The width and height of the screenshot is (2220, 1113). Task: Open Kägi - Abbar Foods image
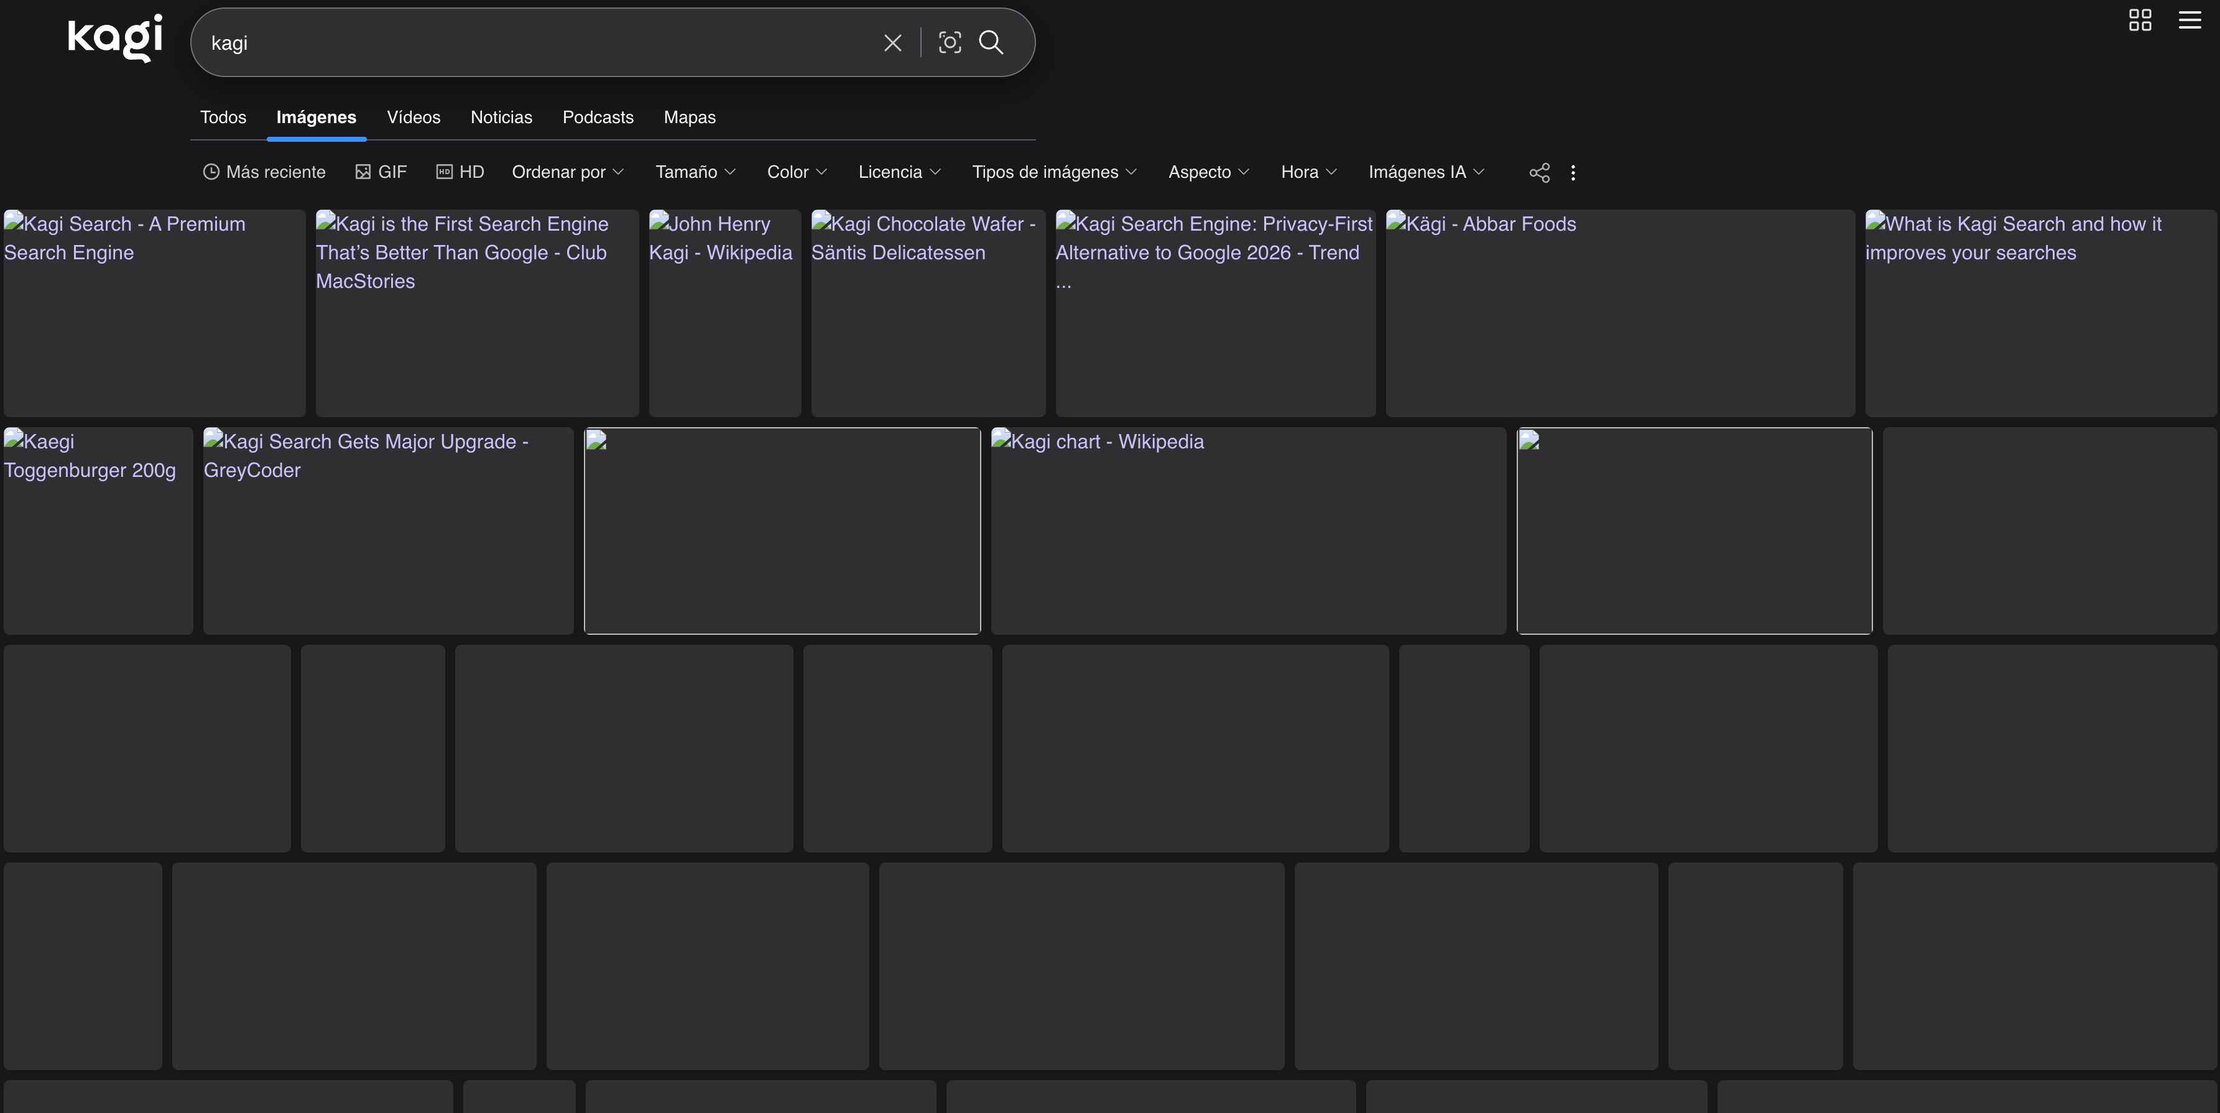pos(1620,313)
